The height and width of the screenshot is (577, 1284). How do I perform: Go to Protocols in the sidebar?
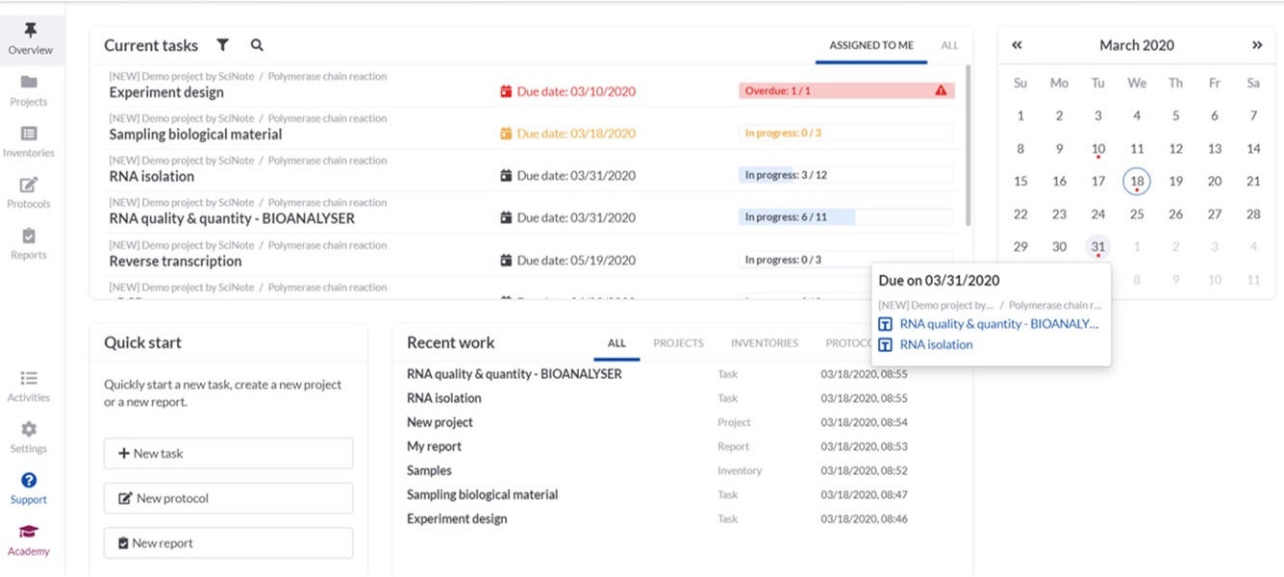tap(29, 186)
